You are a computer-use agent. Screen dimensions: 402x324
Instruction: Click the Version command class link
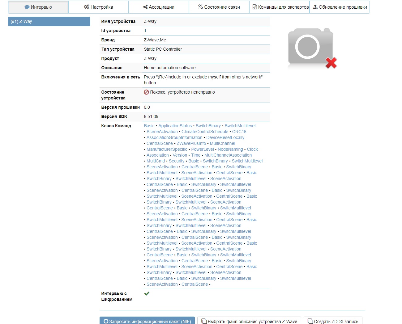tap(180, 155)
